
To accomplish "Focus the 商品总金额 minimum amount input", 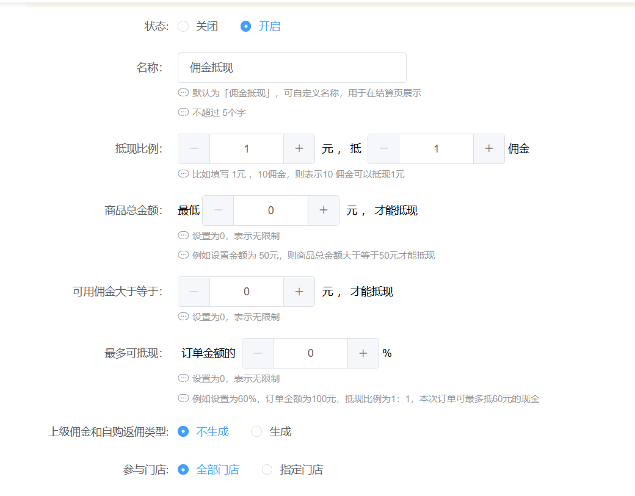I will (x=270, y=210).
